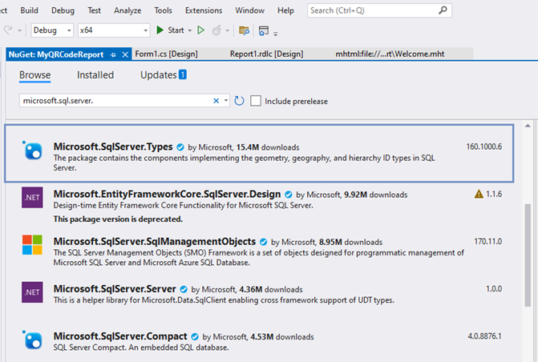Open the Analyze menu
Image resolution: width=538 pixels, height=362 pixels.
(x=127, y=10)
